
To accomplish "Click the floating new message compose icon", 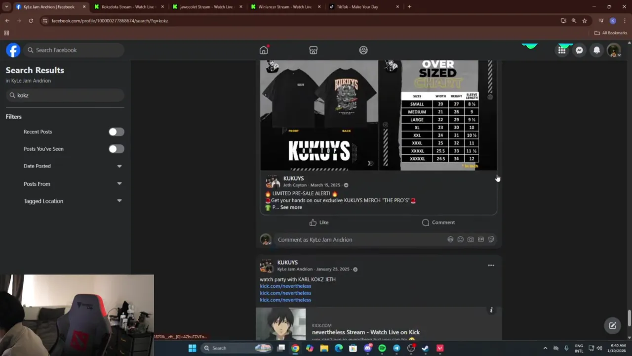I will click(612, 325).
